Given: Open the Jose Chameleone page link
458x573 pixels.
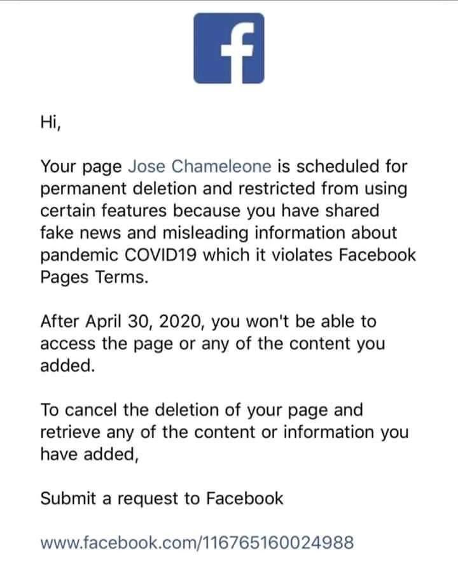Looking at the screenshot, I should 200,167.
